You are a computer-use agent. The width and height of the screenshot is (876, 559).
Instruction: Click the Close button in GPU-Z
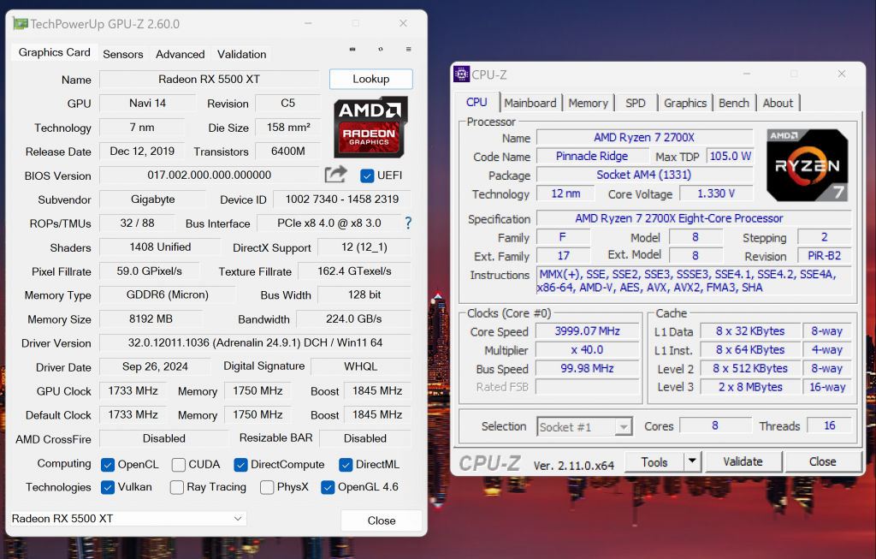[382, 520]
